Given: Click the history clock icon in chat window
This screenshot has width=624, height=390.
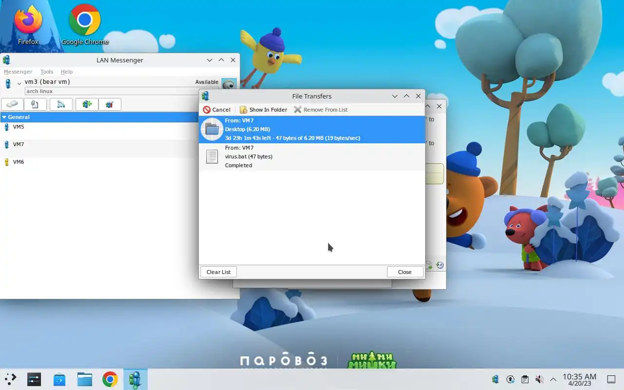Looking at the screenshot, I should [440, 265].
